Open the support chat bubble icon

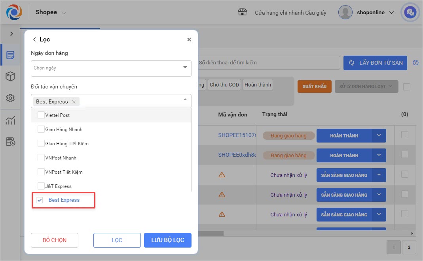coord(410,12)
